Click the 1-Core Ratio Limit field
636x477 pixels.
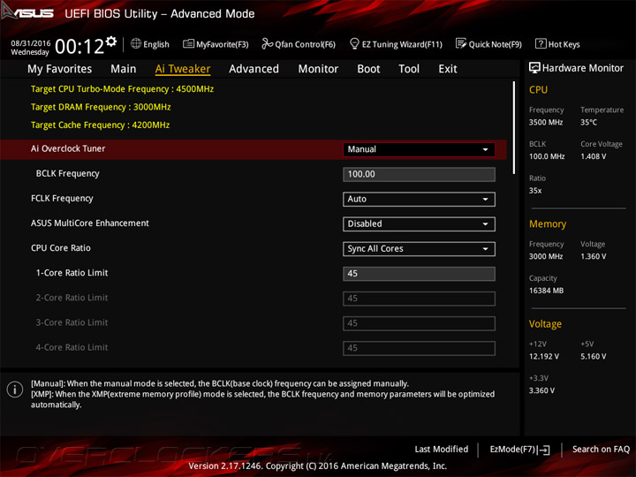pos(419,274)
